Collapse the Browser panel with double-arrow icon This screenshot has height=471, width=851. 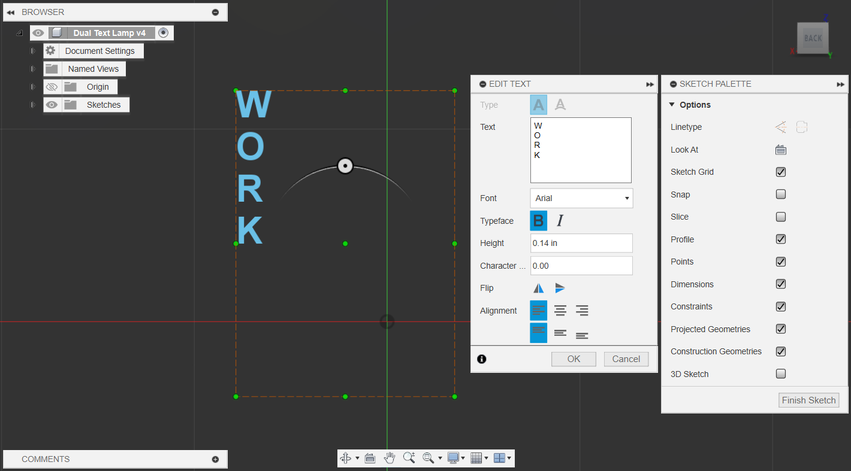click(10, 12)
